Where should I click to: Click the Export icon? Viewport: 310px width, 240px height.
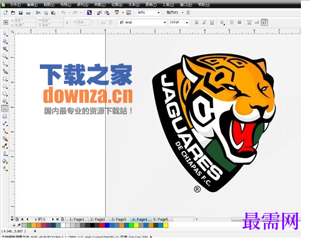(x=107, y=13)
